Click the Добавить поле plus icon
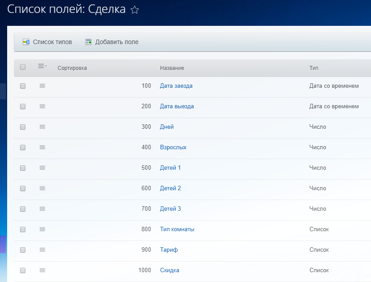 (88, 42)
